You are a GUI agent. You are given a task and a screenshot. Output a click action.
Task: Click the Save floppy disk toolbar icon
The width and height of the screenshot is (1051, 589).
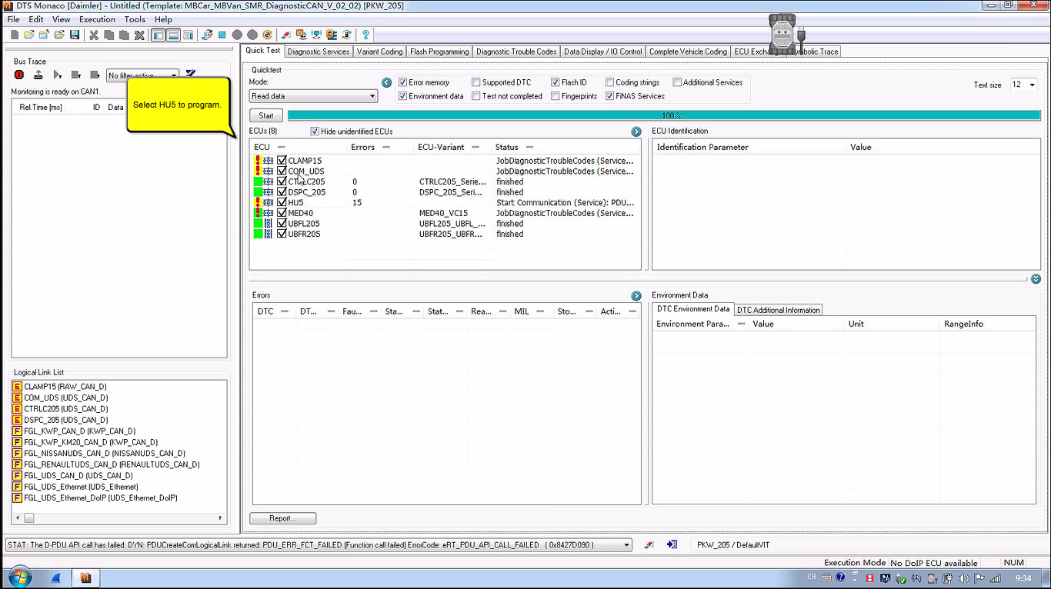click(75, 35)
